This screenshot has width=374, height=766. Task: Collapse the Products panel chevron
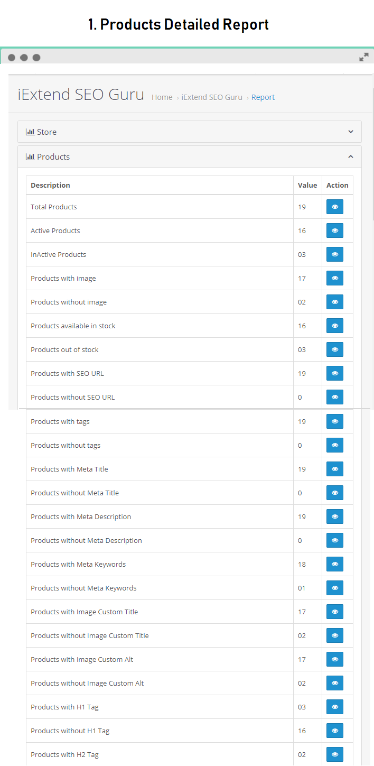coord(351,156)
